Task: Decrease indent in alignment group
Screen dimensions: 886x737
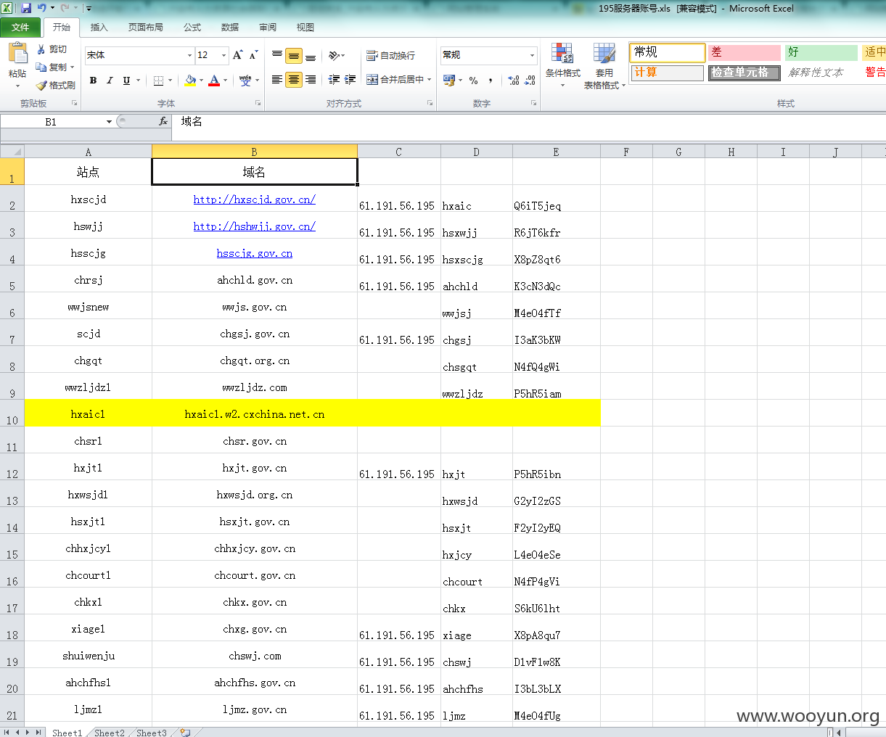Action: tap(334, 80)
